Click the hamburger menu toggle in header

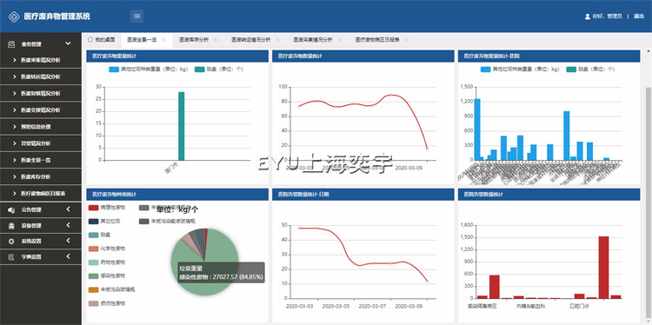click(x=136, y=17)
